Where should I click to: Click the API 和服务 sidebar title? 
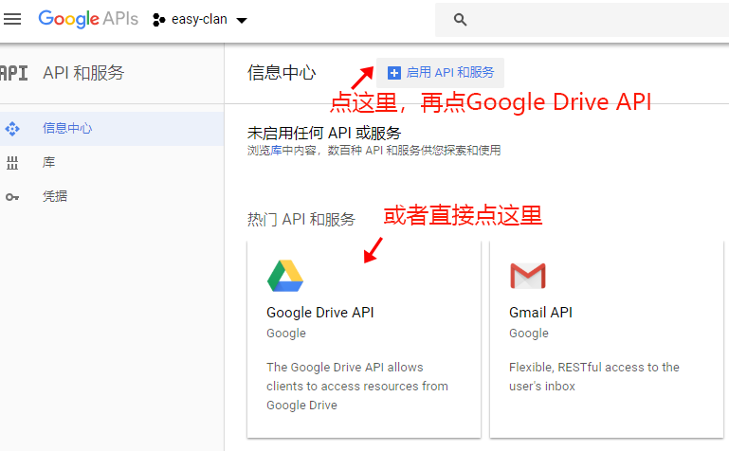pos(83,73)
